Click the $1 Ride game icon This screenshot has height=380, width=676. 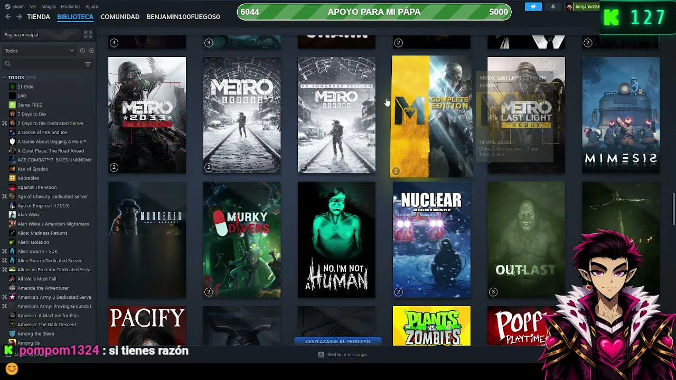click(x=12, y=87)
